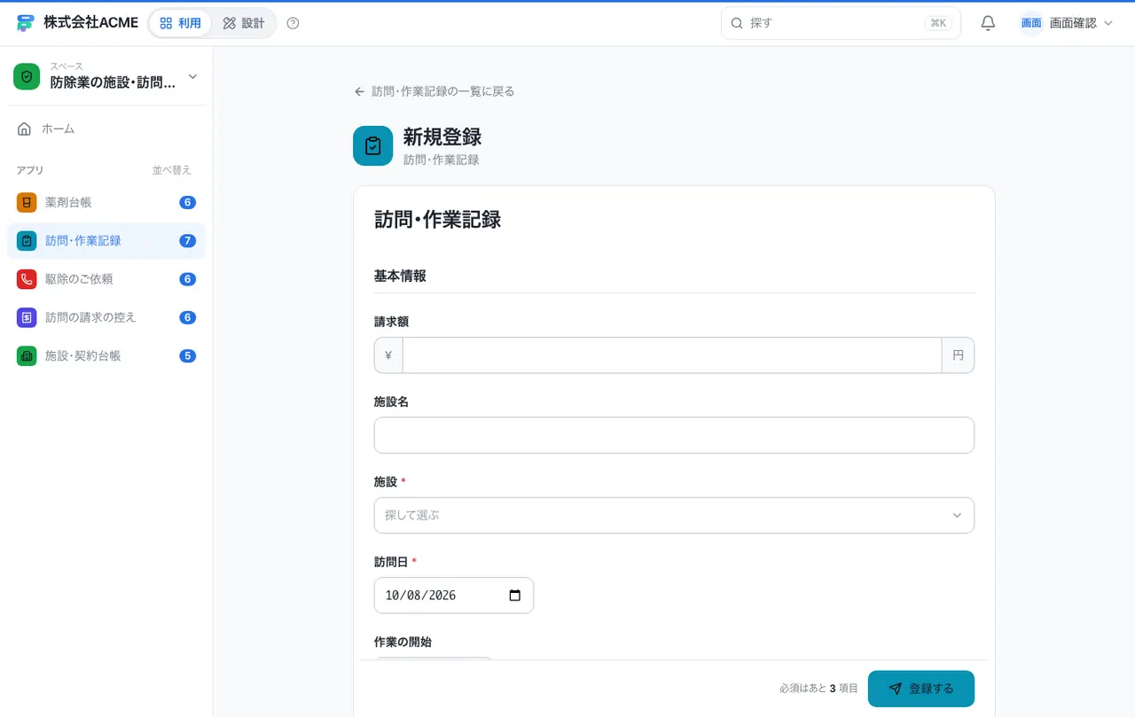Screen dimensions: 1135x717
Task: Focus the 請求額 amount field
Action: pyautogui.click(x=671, y=355)
